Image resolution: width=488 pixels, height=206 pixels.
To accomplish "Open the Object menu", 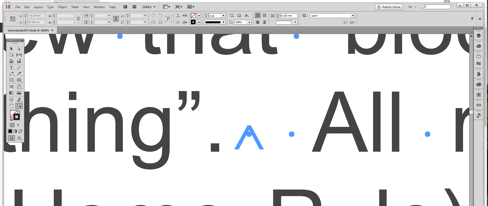I will pyautogui.click(x=62, y=7).
